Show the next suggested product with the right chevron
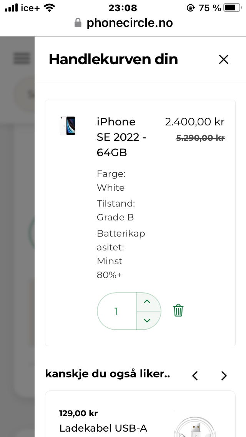The width and height of the screenshot is (246, 437). point(224,375)
